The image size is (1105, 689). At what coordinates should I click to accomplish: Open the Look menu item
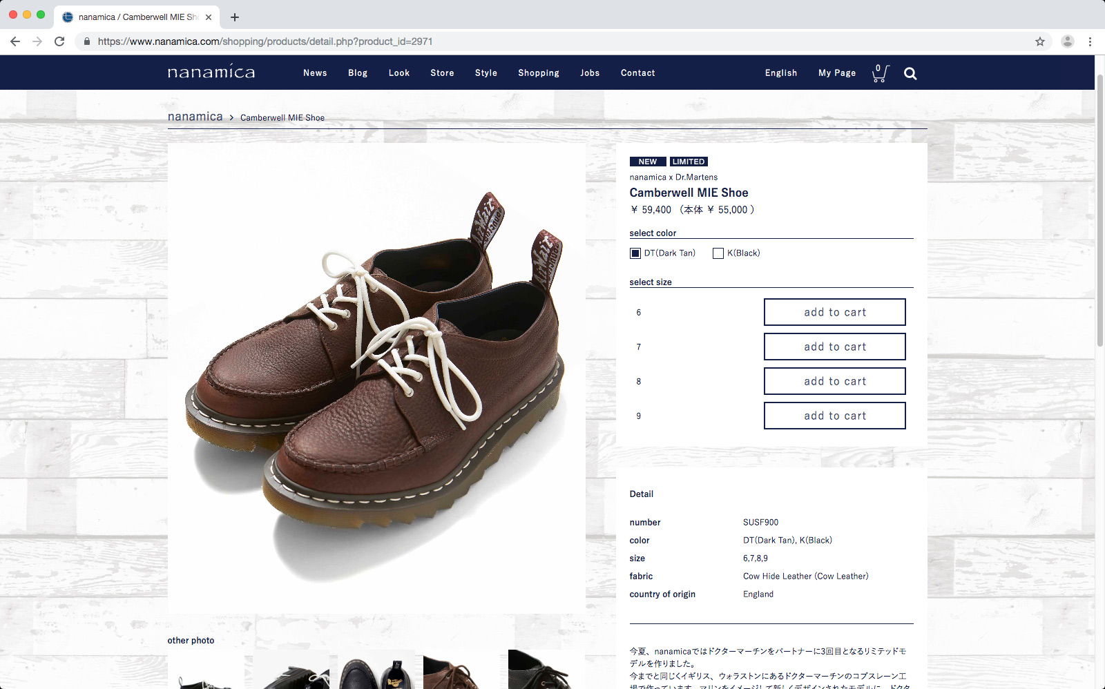399,73
